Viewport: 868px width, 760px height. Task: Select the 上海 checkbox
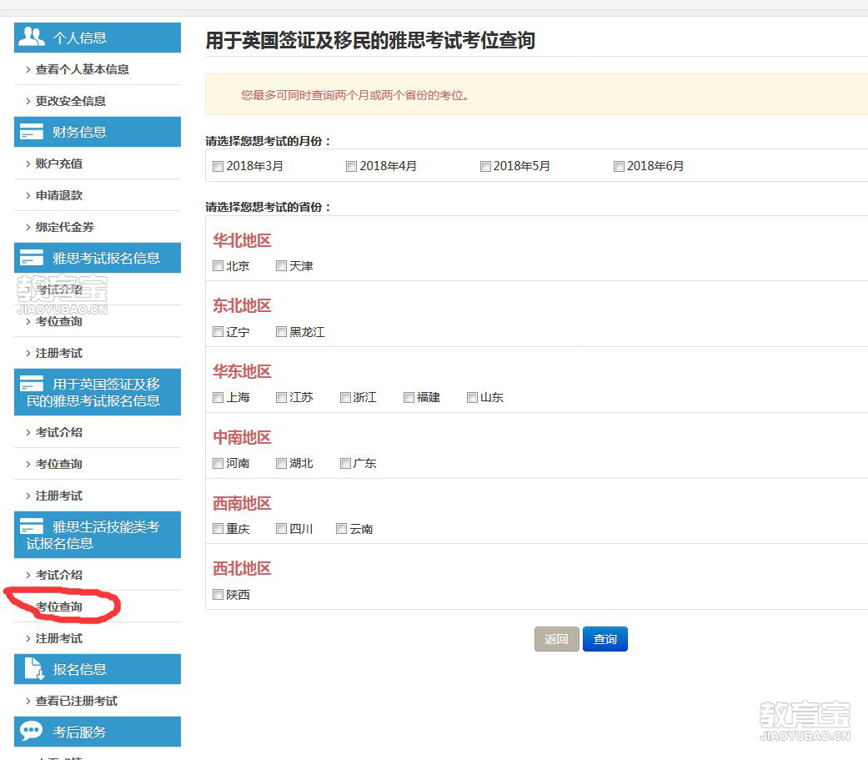(218, 397)
